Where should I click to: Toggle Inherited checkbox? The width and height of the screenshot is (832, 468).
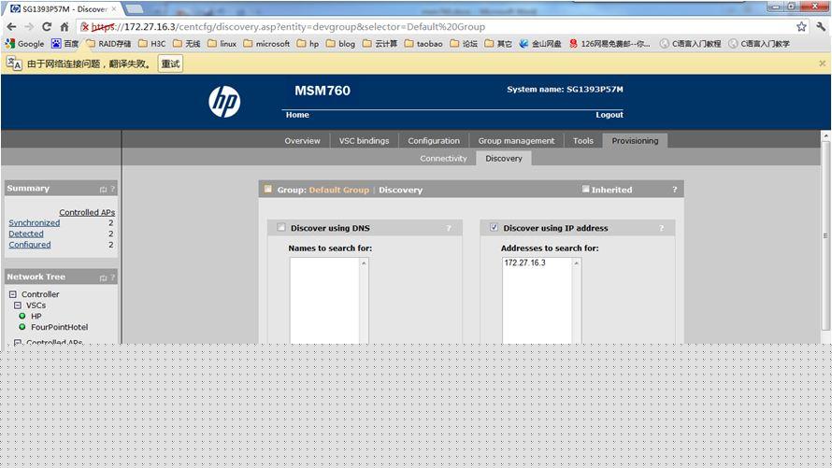(x=586, y=190)
